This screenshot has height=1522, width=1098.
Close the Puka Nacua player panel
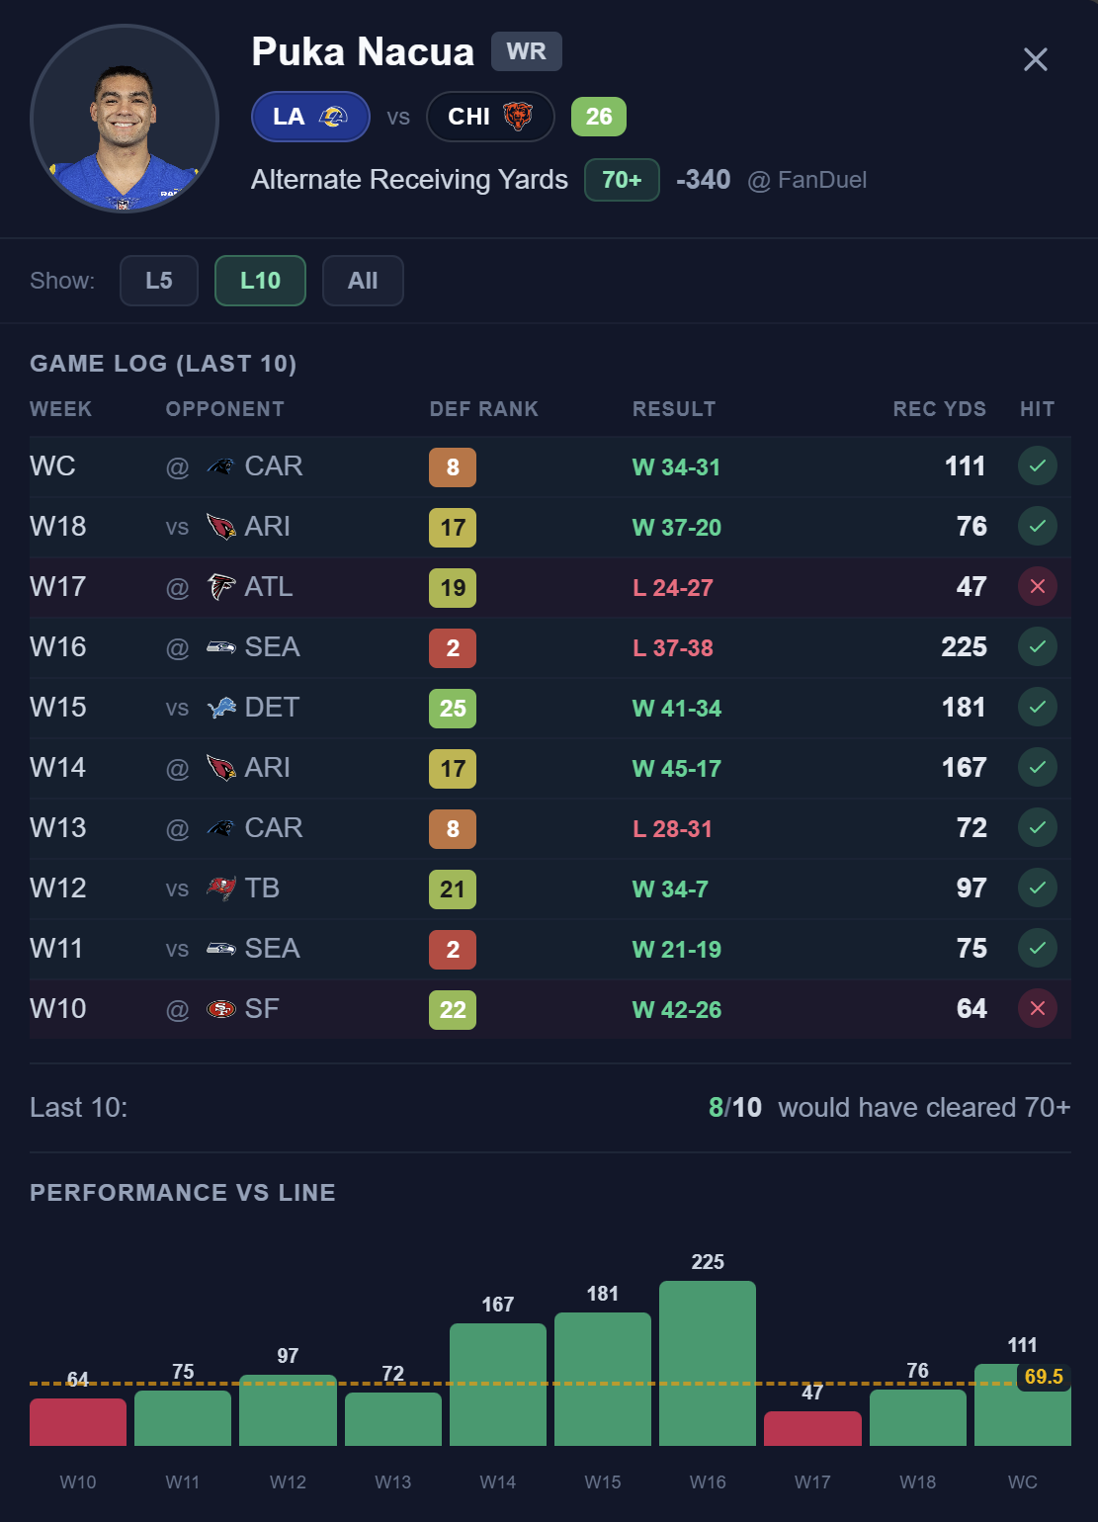[x=1035, y=59]
